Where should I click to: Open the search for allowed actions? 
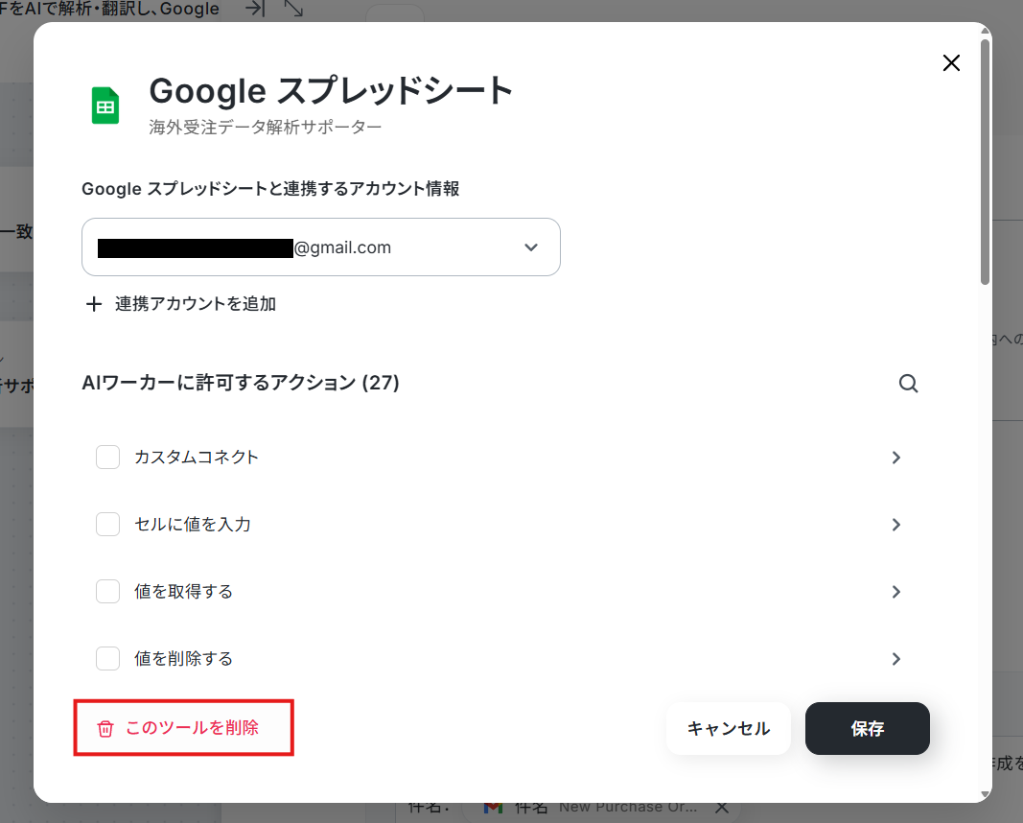coord(908,383)
